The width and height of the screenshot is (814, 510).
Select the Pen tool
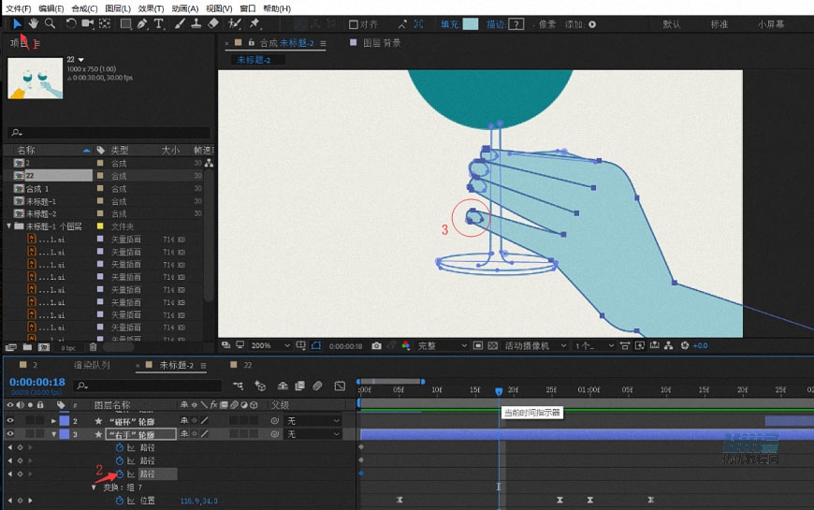click(x=142, y=23)
